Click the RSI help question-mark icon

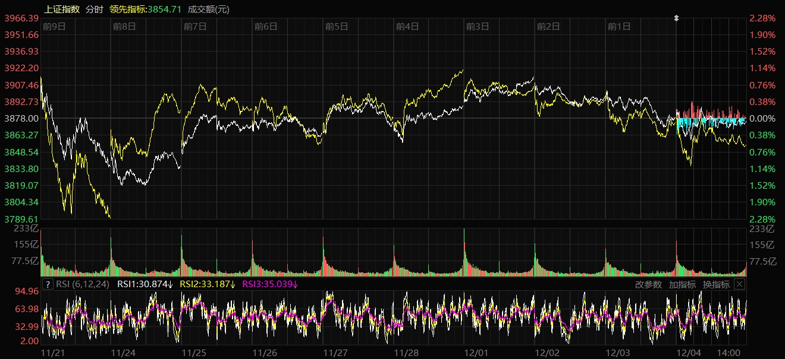click(48, 284)
